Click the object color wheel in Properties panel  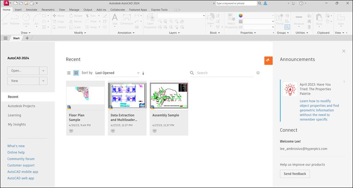click(241, 15)
